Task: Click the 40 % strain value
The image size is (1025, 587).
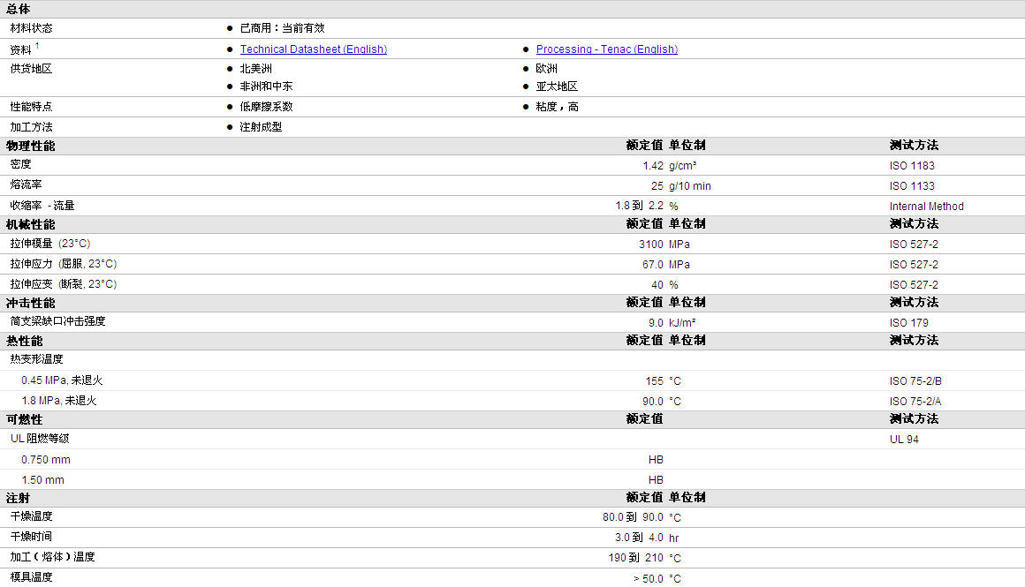Action: point(664,285)
